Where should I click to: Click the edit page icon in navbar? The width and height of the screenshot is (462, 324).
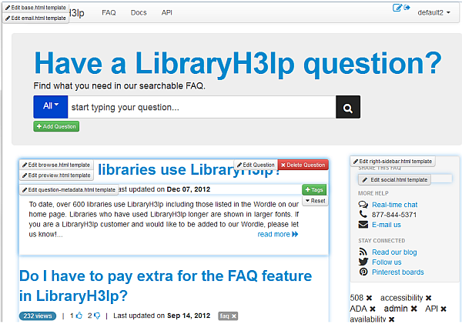point(397,8)
